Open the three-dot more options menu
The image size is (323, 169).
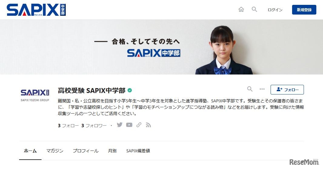coord(262,89)
